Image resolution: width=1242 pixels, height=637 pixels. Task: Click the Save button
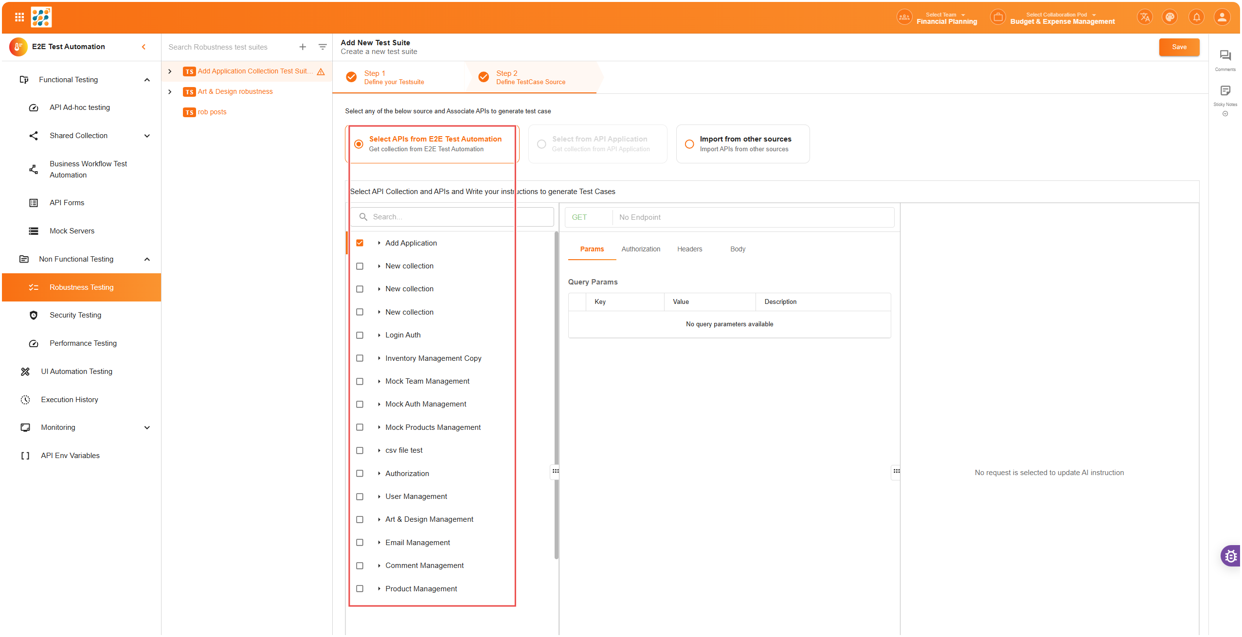1179,47
